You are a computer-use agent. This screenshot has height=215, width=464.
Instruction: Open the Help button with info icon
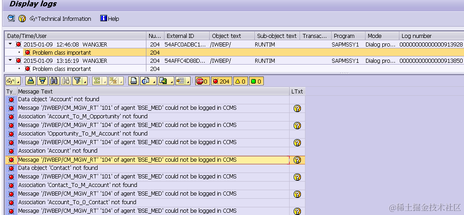(109, 19)
